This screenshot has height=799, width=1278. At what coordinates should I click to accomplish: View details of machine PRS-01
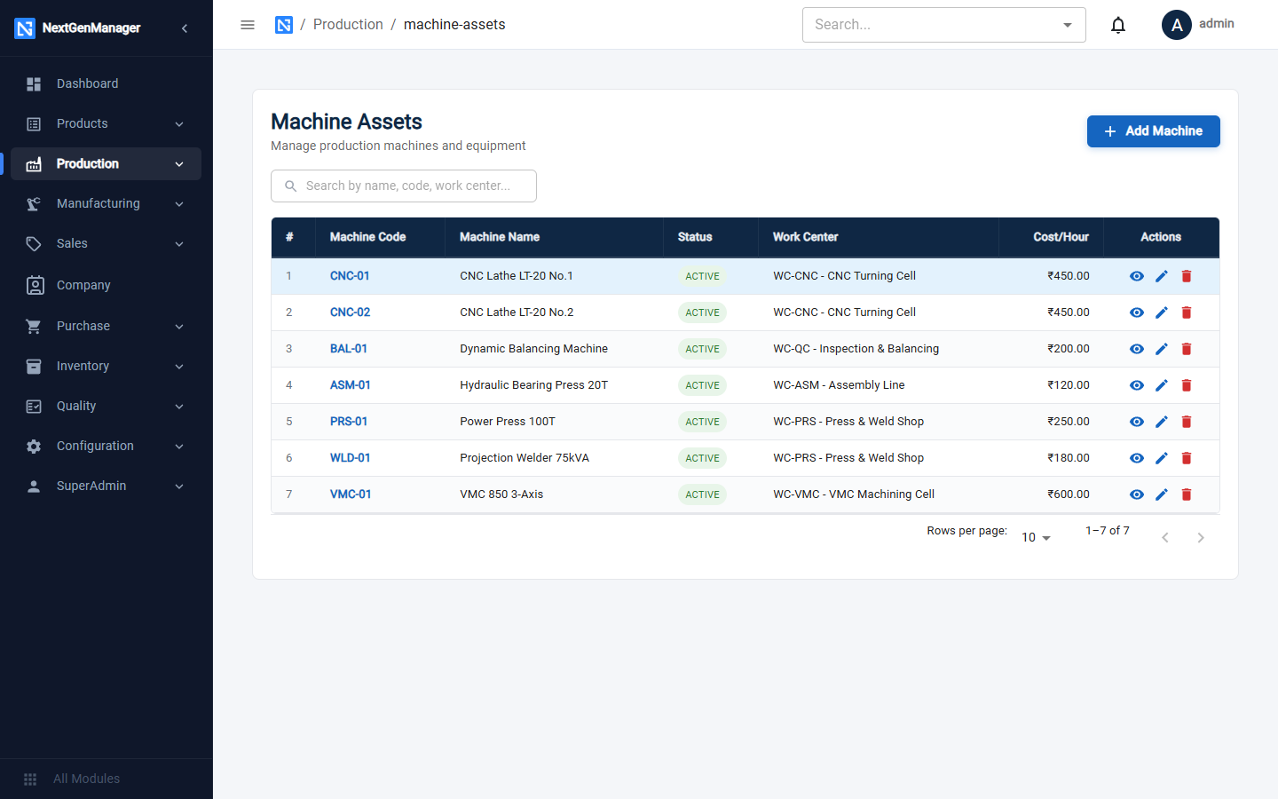1136,422
